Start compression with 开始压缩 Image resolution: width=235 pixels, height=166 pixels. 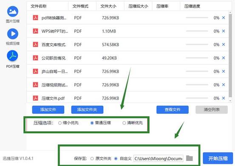(218, 158)
